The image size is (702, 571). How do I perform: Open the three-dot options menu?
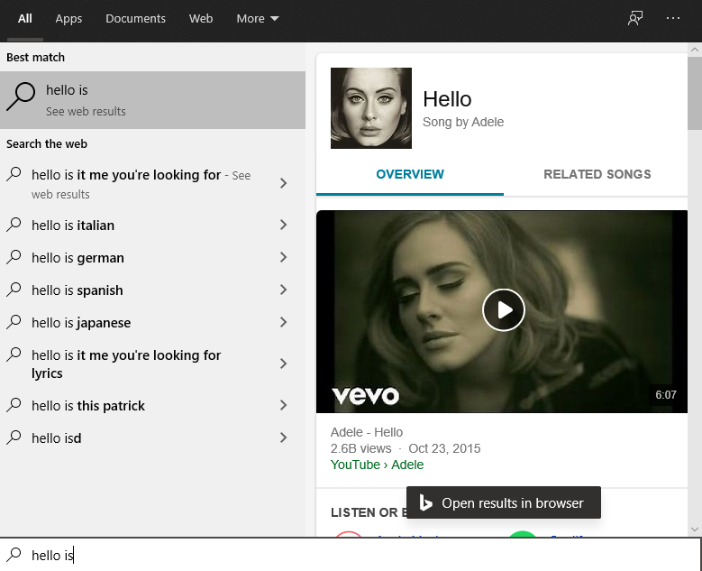tap(673, 18)
